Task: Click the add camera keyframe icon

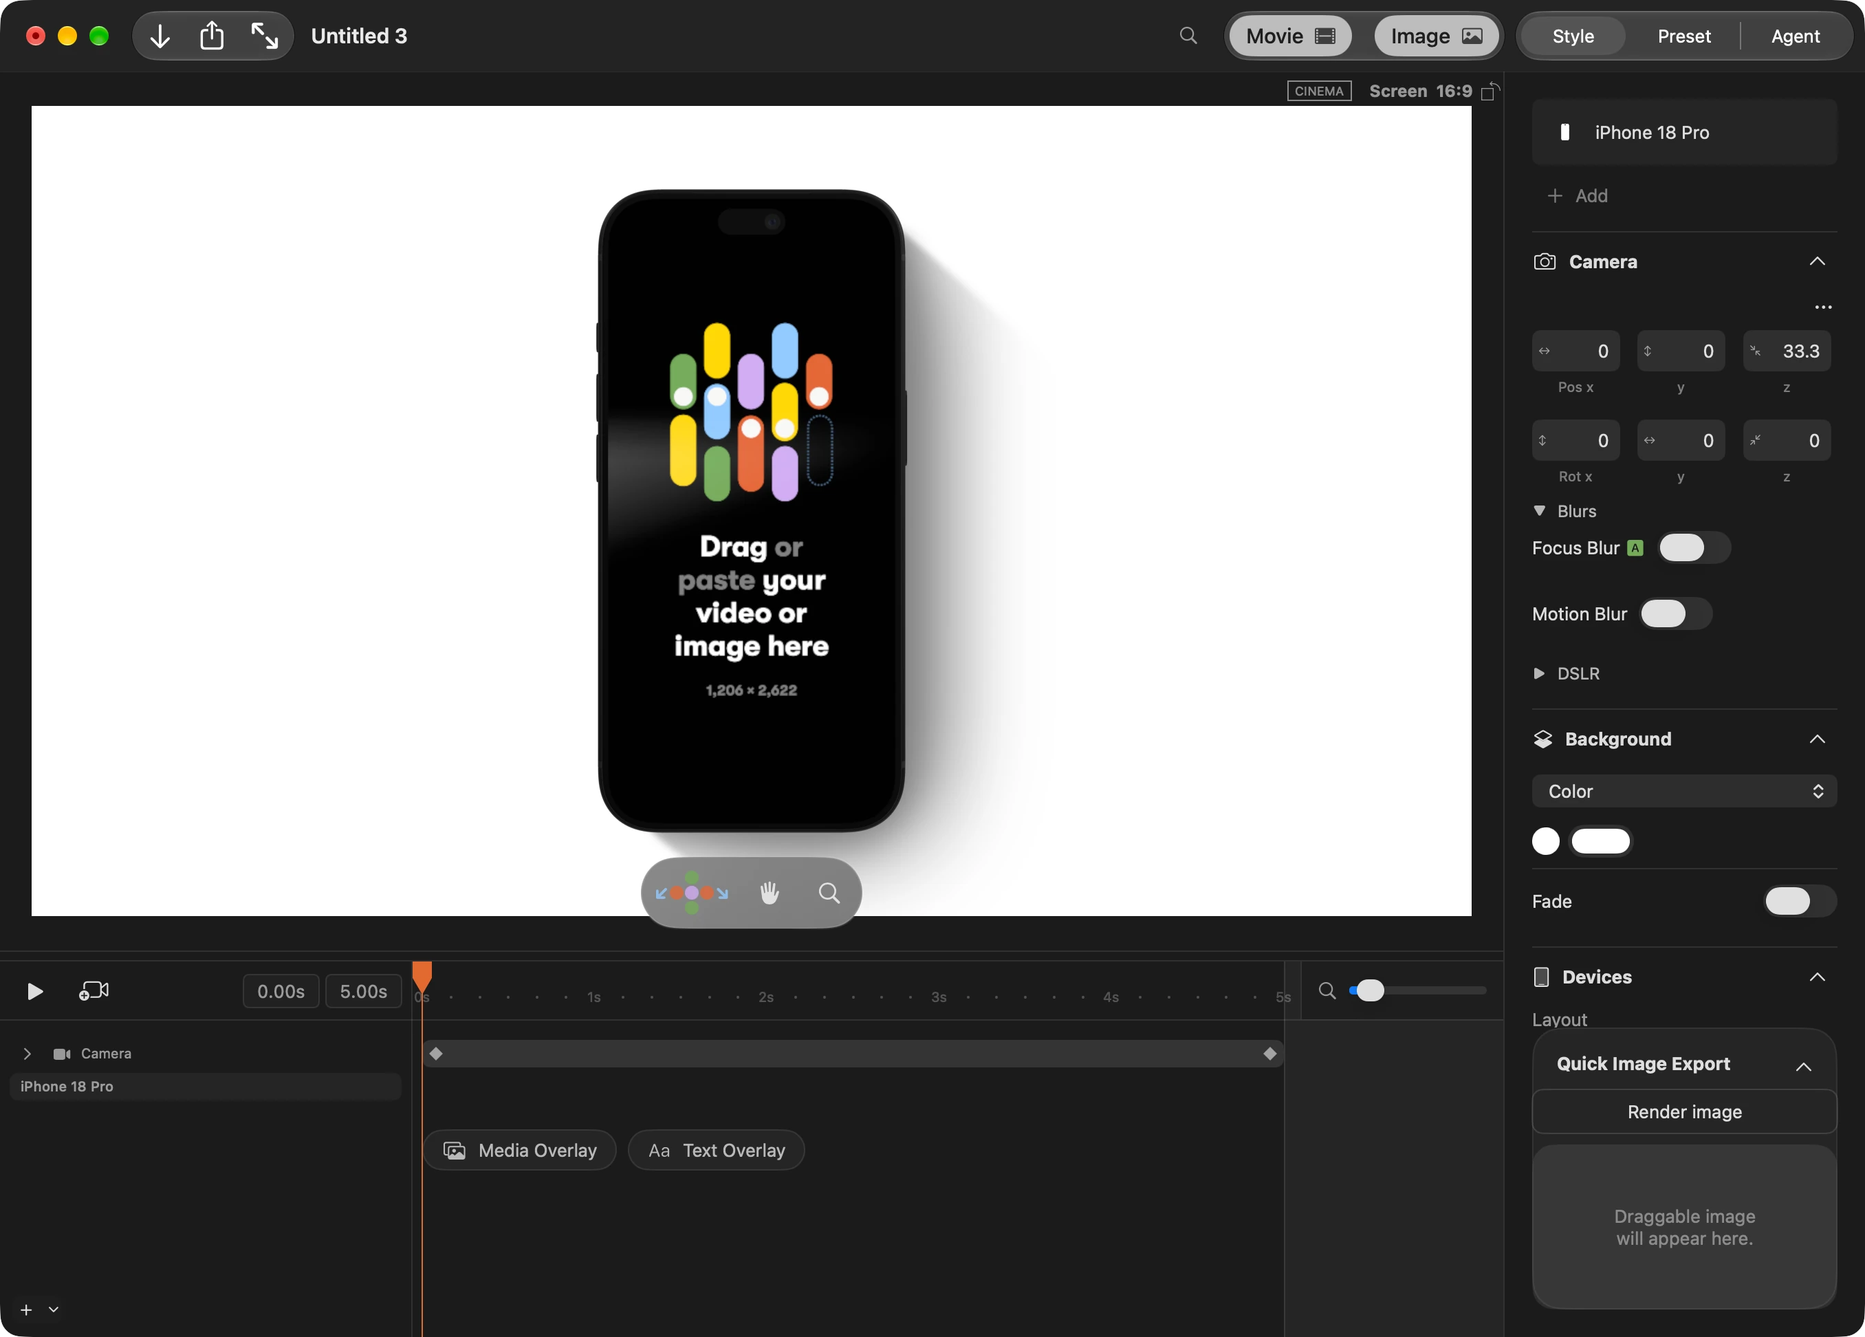Action: [94, 991]
